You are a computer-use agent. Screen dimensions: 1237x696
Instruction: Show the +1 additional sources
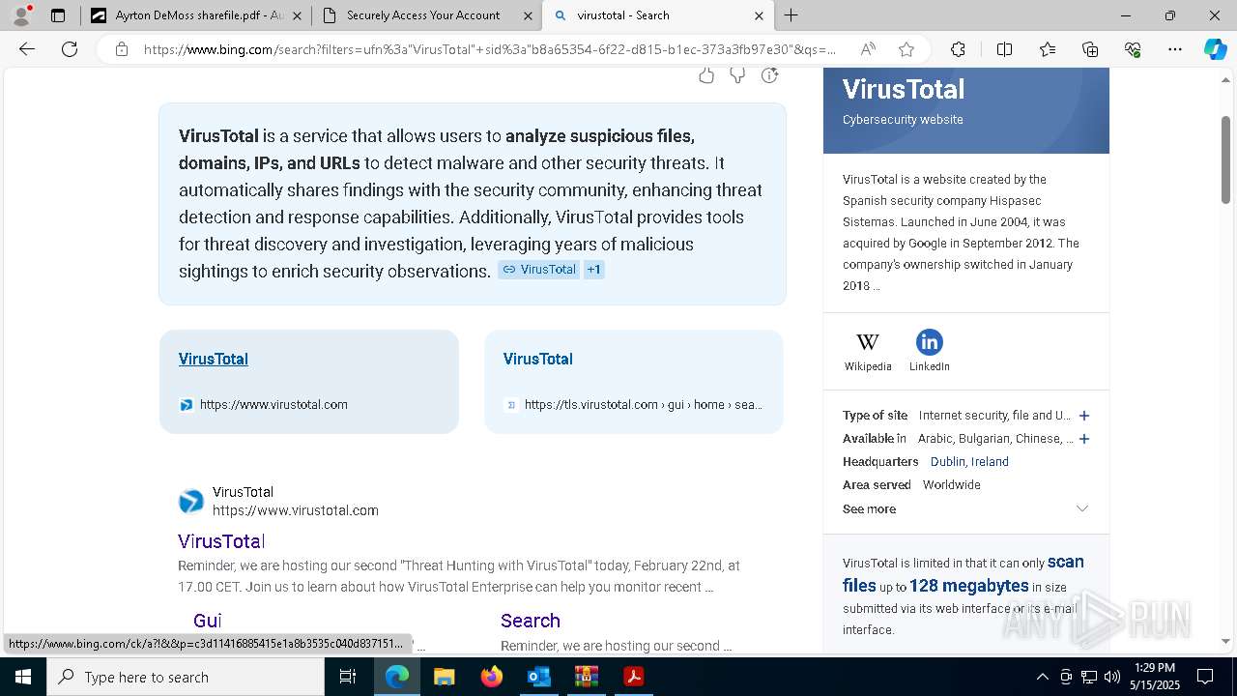pyautogui.click(x=594, y=270)
